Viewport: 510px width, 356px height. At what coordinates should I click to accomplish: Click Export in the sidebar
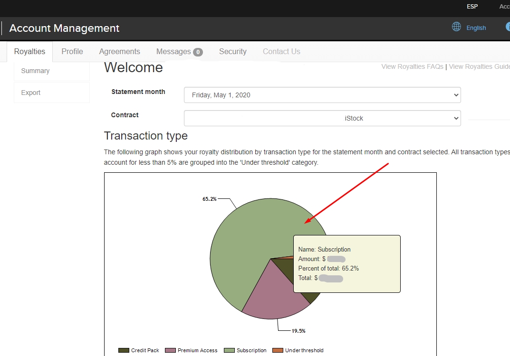31,93
